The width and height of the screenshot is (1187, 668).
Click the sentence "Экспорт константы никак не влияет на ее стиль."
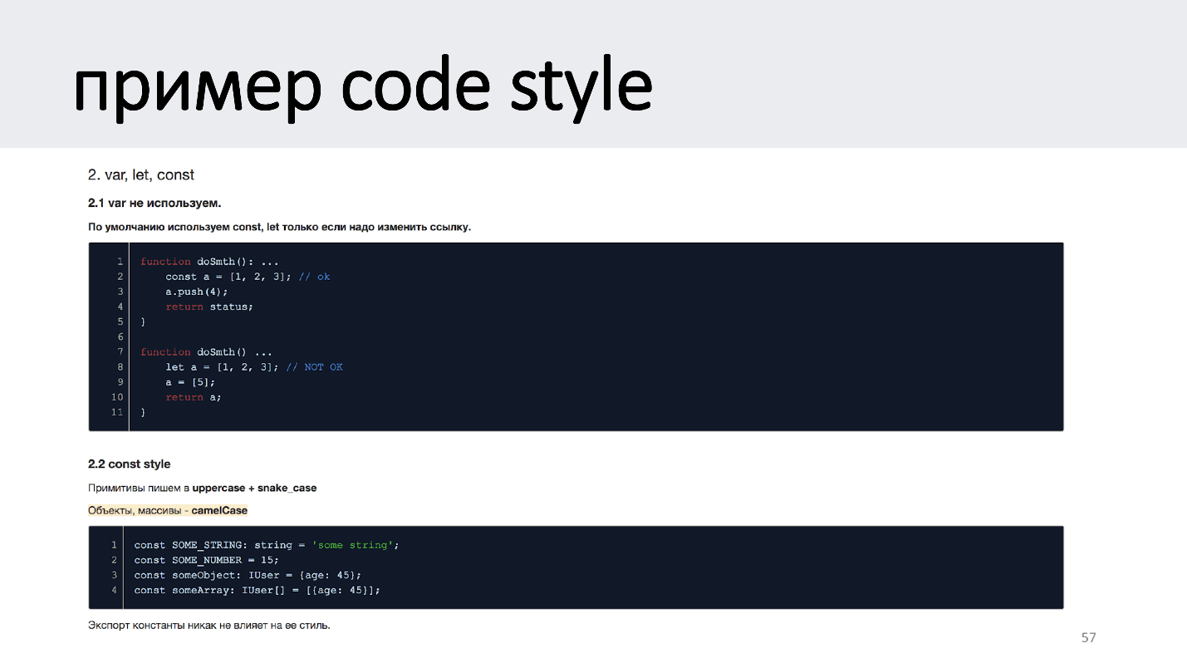click(209, 625)
